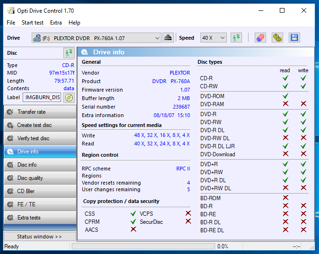
Task: Click the CD-R write checkmark
Action: tap(303, 78)
